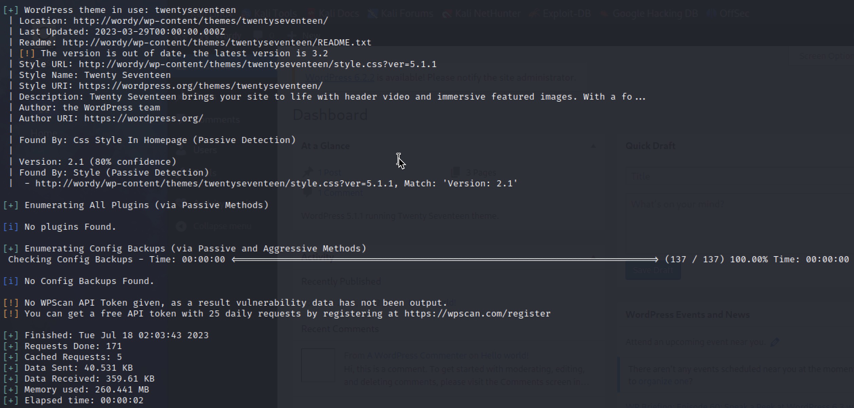The width and height of the screenshot is (854, 408).
Task: Click the New button in WordPress admin bar
Action: pyautogui.click(x=304, y=35)
